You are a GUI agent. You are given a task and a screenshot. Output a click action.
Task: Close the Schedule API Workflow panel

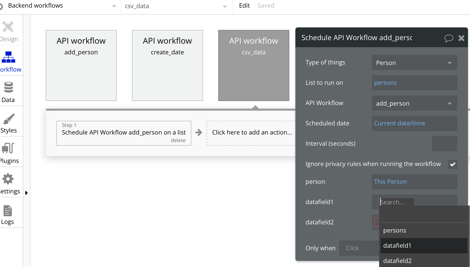pos(461,38)
